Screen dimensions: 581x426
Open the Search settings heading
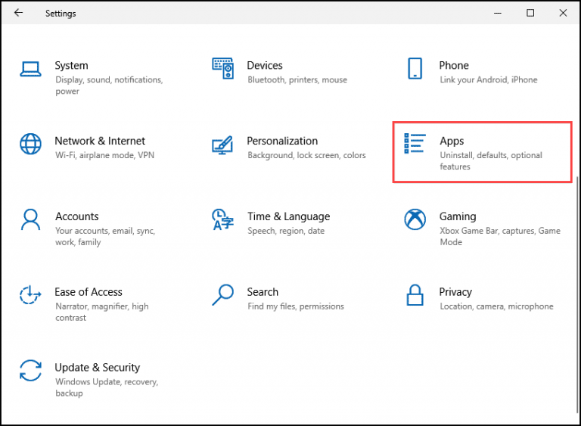click(263, 292)
